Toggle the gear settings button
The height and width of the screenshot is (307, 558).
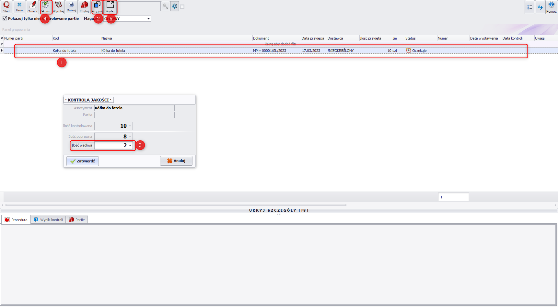175,6
